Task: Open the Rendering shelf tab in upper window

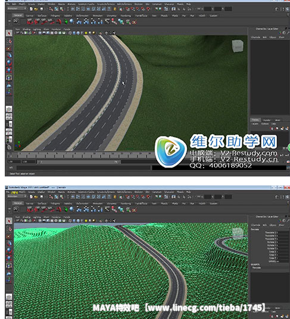Action: pyautogui.click(x=126, y=16)
